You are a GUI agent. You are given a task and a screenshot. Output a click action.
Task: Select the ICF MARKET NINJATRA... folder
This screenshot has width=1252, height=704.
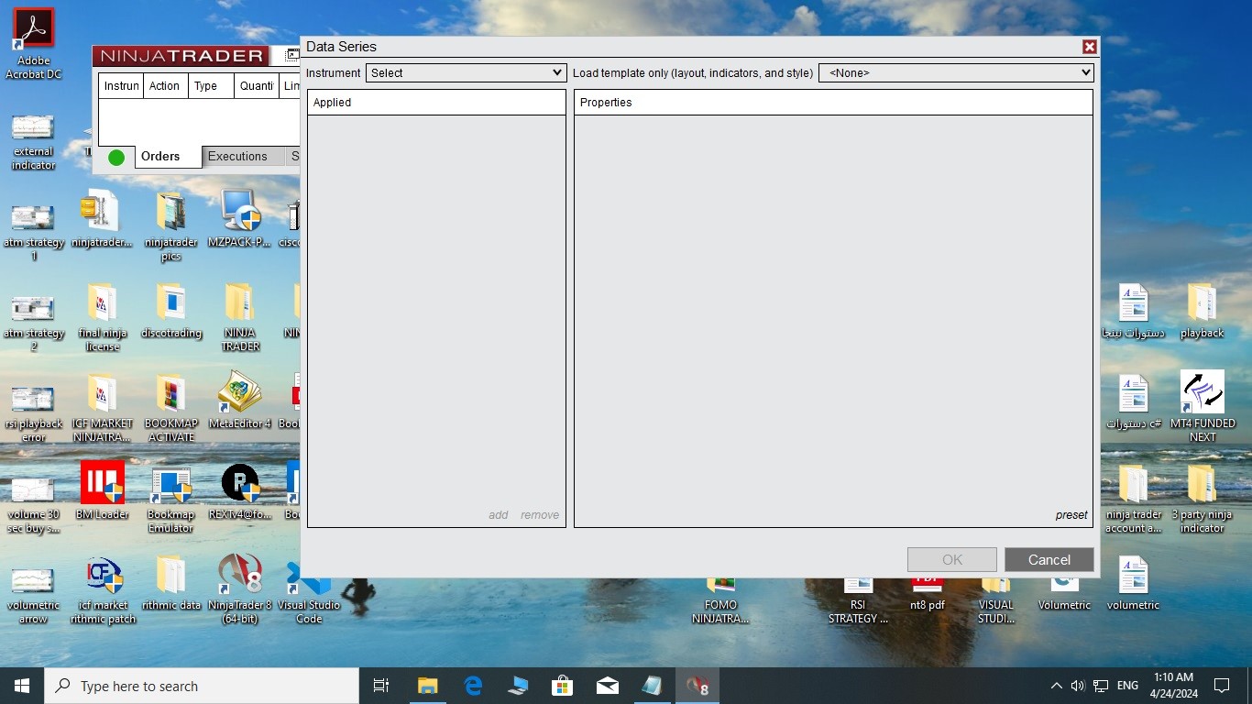(x=103, y=407)
